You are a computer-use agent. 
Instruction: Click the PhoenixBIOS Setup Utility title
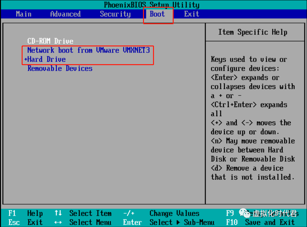click(151, 5)
